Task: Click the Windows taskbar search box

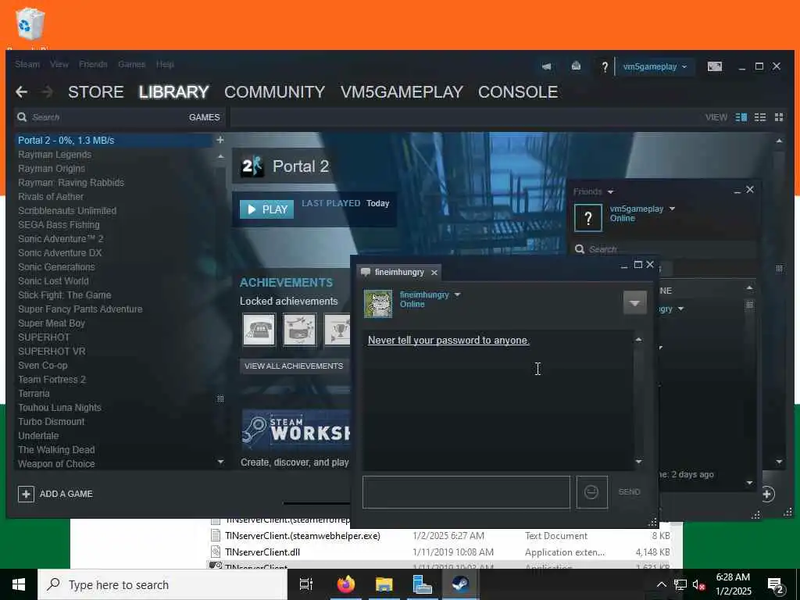Action: coord(162,584)
